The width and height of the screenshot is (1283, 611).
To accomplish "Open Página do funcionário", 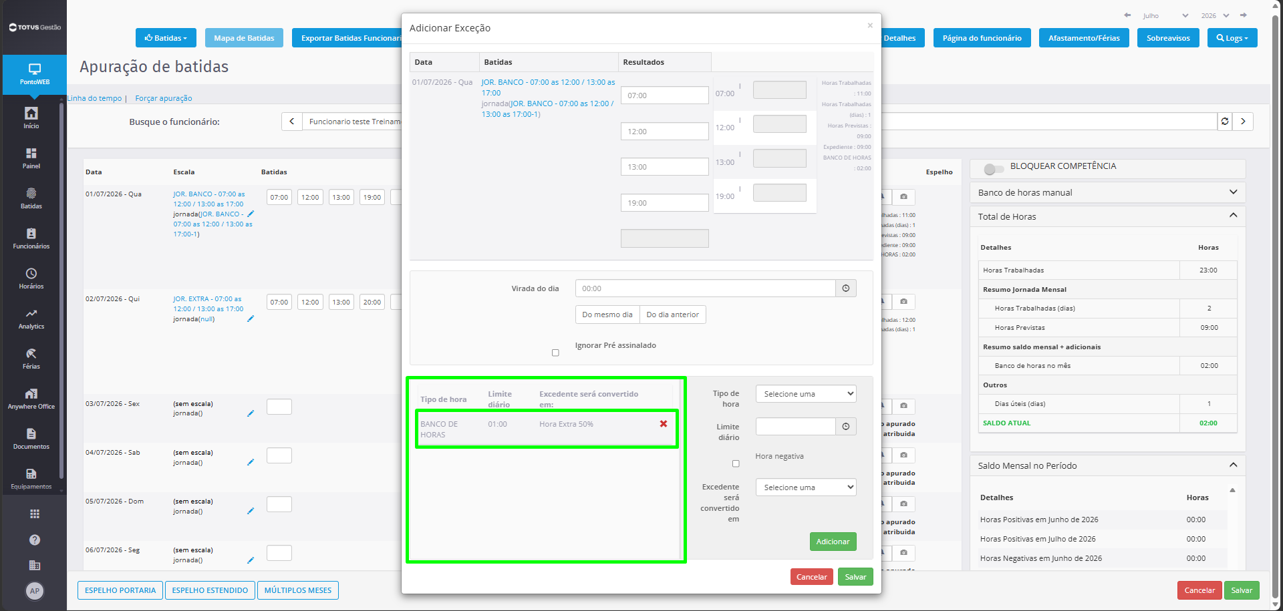I will 982,38.
